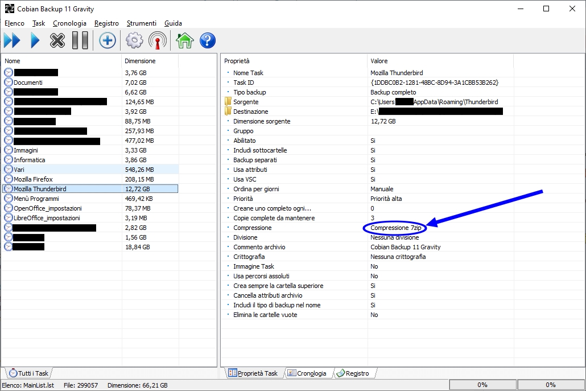Image resolution: width=586 pixels, height=391 pixels.
Task: Pause the backup with pause icon
Action: tap(80, 40)
